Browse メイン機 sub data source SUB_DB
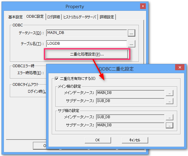Viewport: 188px width, 156px height. pyautogui.click(x=169, y=101)
